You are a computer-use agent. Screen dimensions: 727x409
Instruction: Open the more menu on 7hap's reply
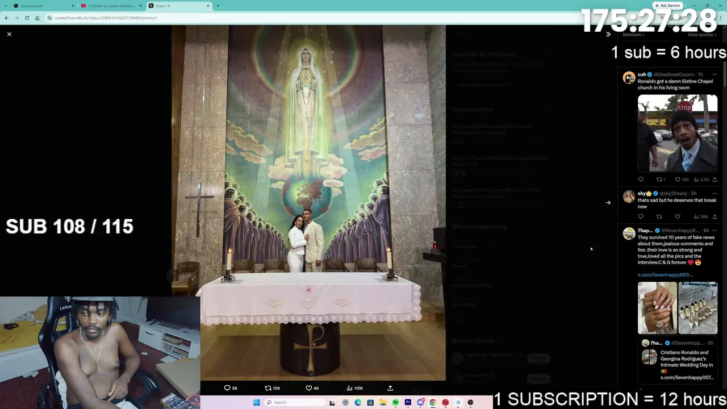(715, 231)
